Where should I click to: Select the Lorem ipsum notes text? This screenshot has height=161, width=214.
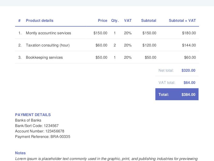click(x=106, y=159)
